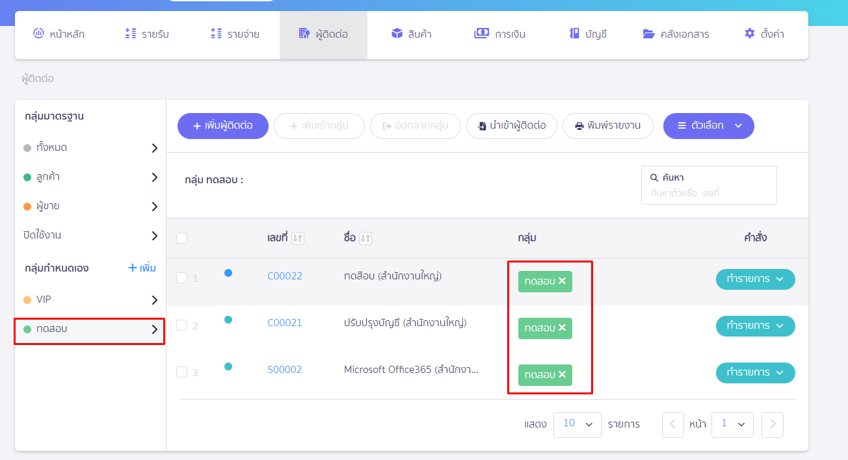Click the ค้นหา search field
Viewport: 848px width, 460px height.
point(709,193)
